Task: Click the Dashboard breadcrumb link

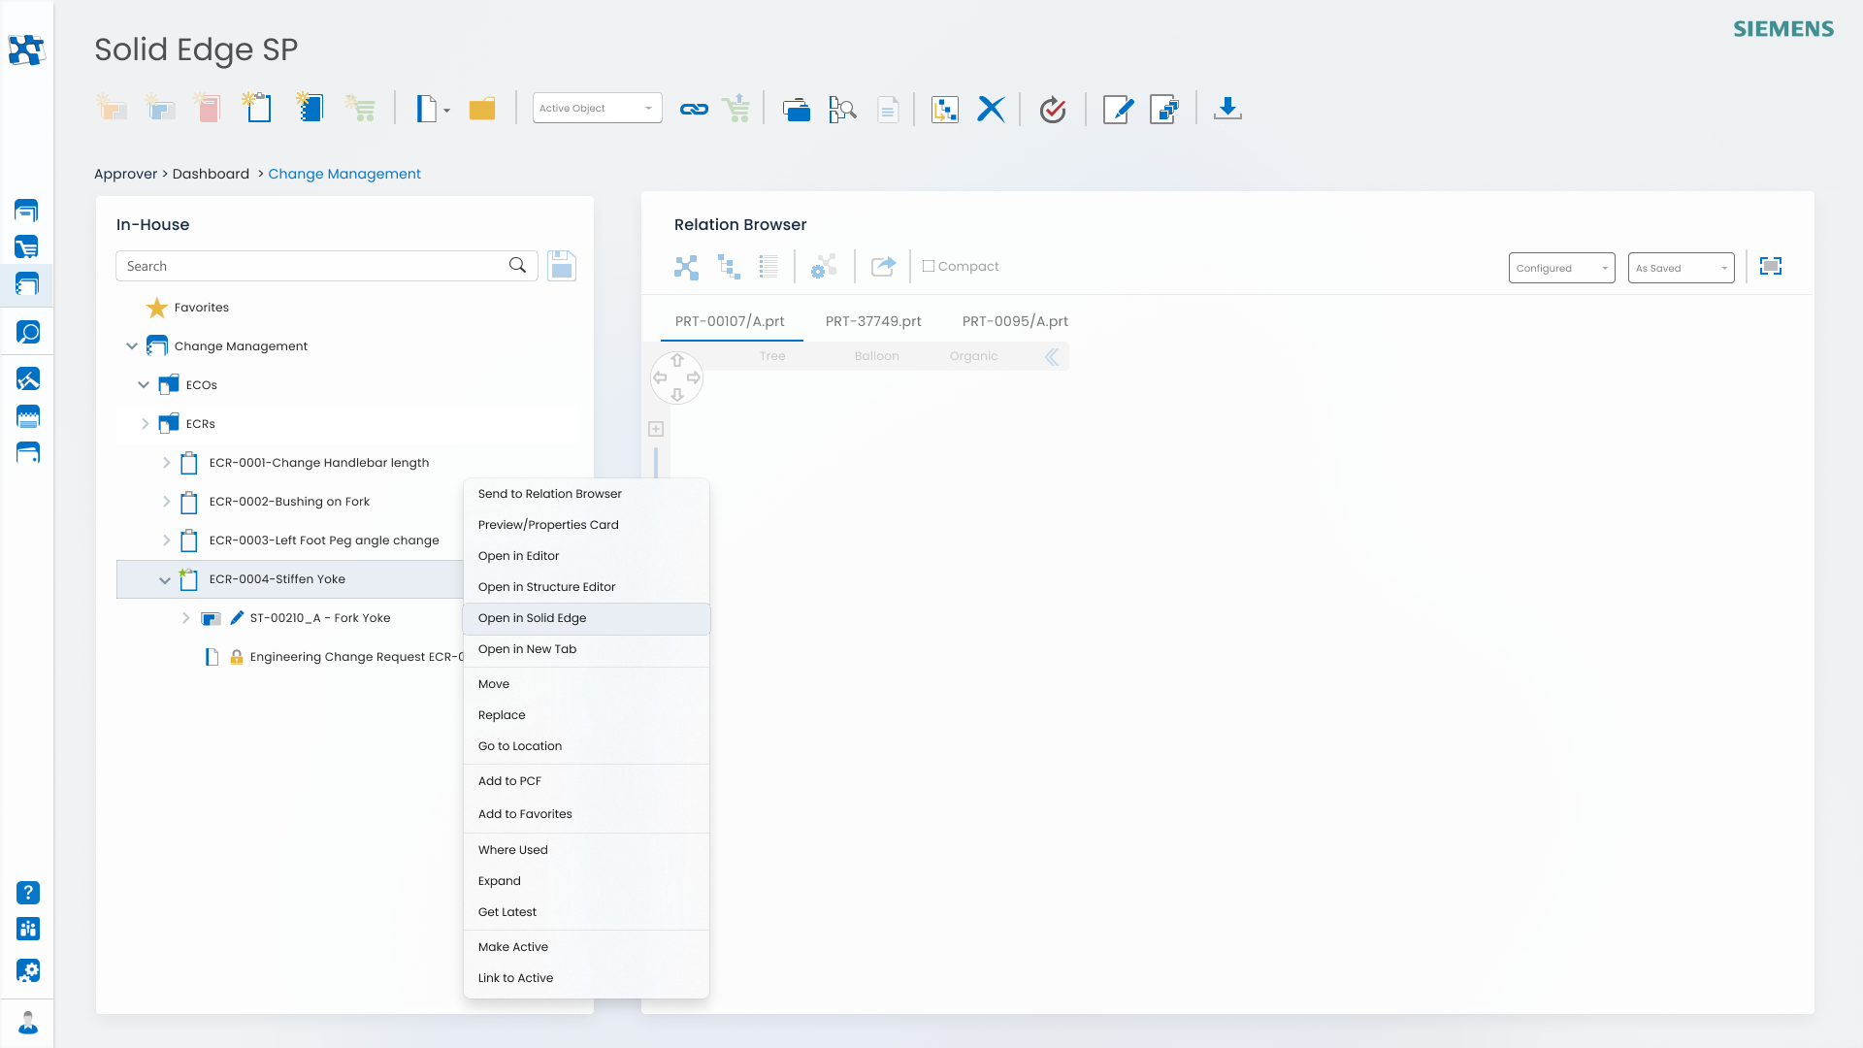Action: tap(211, 174)
